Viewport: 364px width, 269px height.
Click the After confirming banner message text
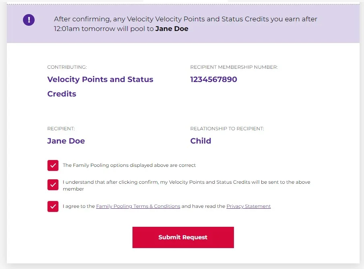coord(185,19)
